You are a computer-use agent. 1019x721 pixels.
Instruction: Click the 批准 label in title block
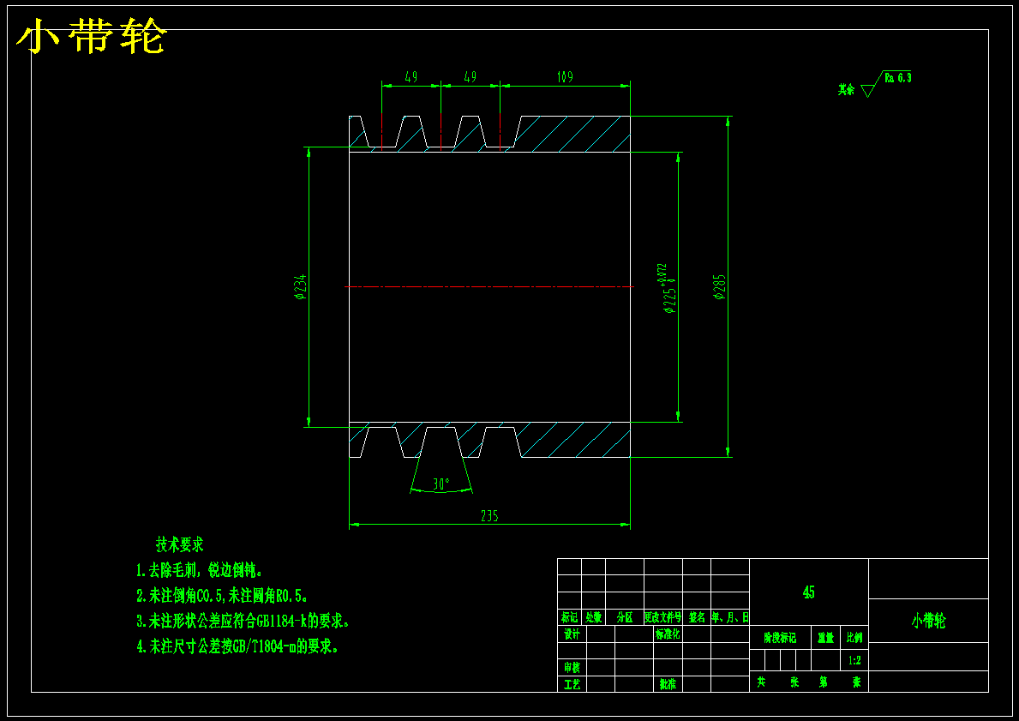click(x=668, y=685)
